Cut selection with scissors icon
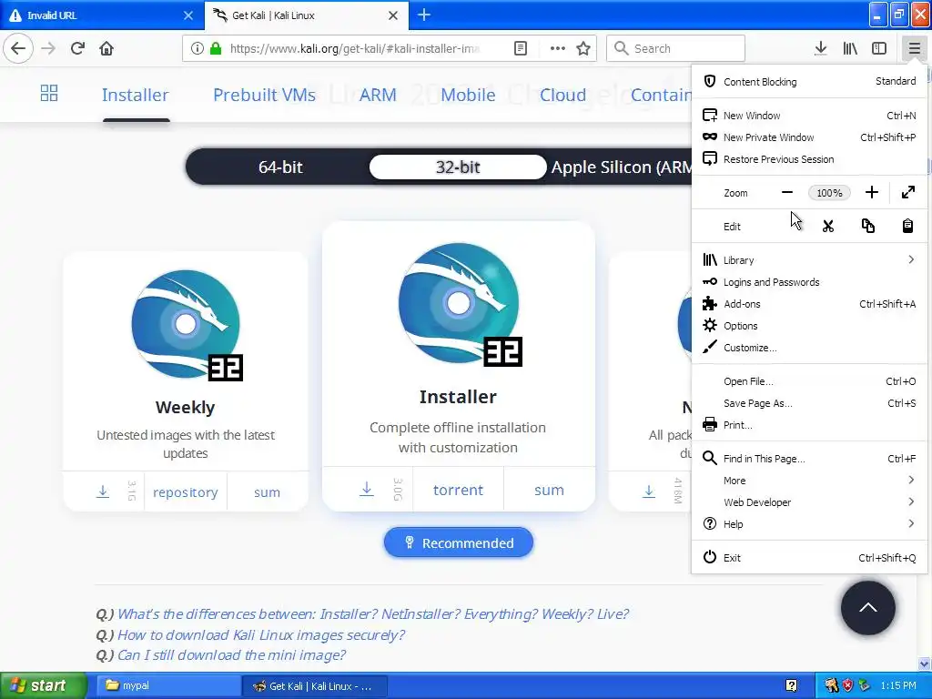Viewport: 932px width, 699px height. 828,226
